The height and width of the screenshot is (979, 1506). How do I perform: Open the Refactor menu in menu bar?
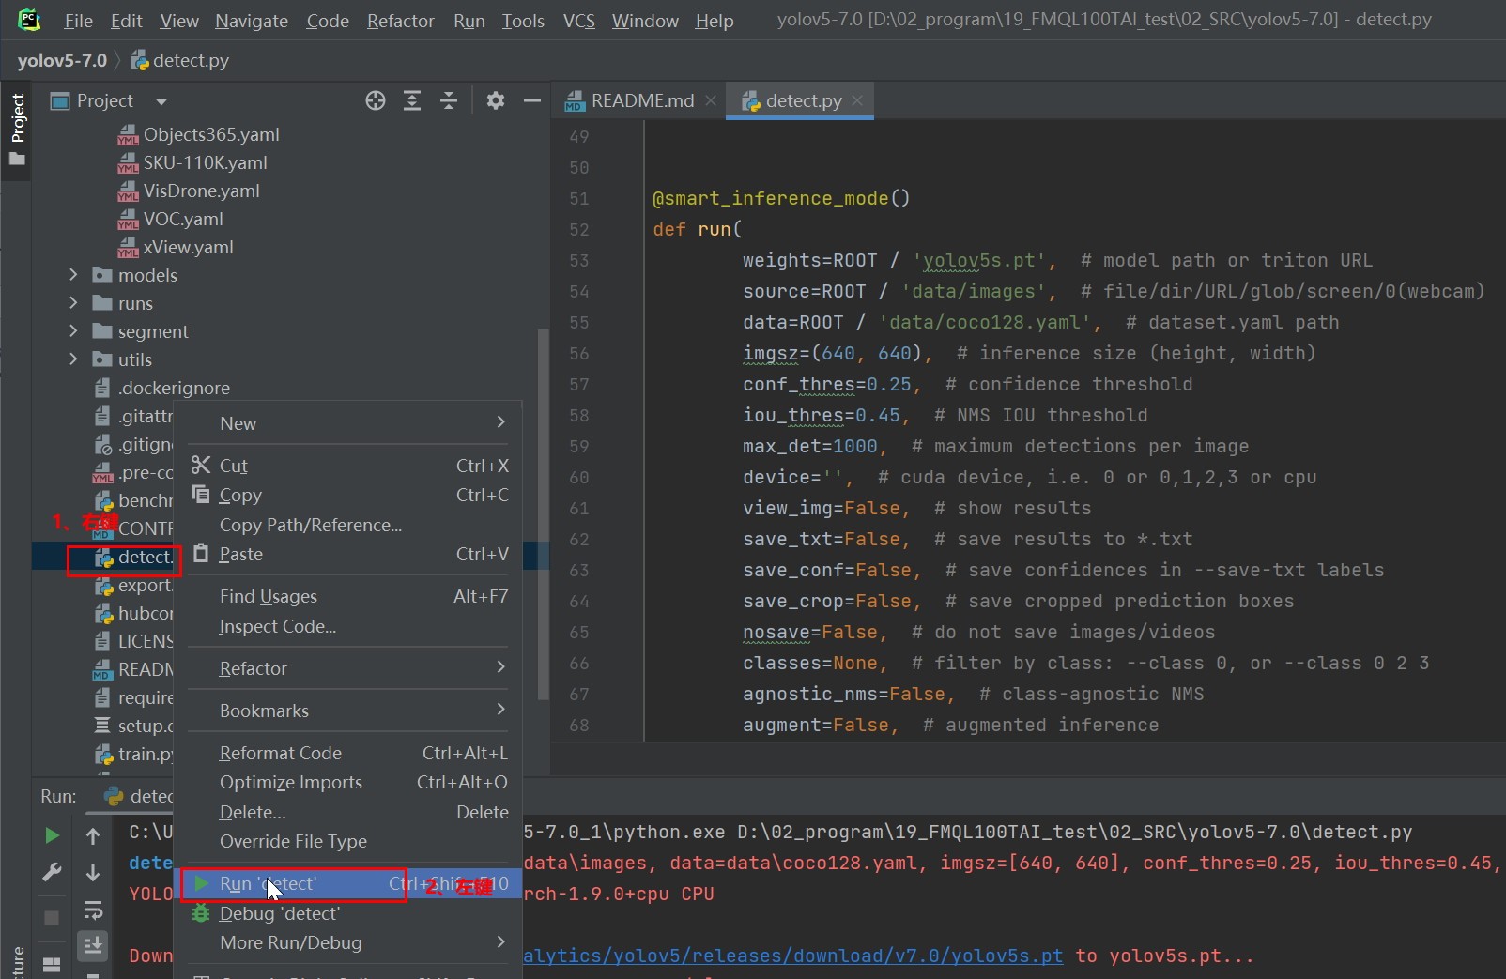tap(400, 21)
